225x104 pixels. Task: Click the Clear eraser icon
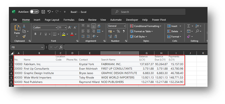point(189,36)
